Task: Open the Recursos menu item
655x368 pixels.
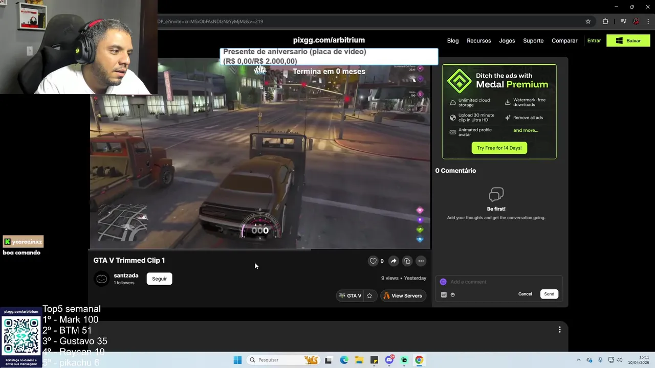Action: point(478,40)
